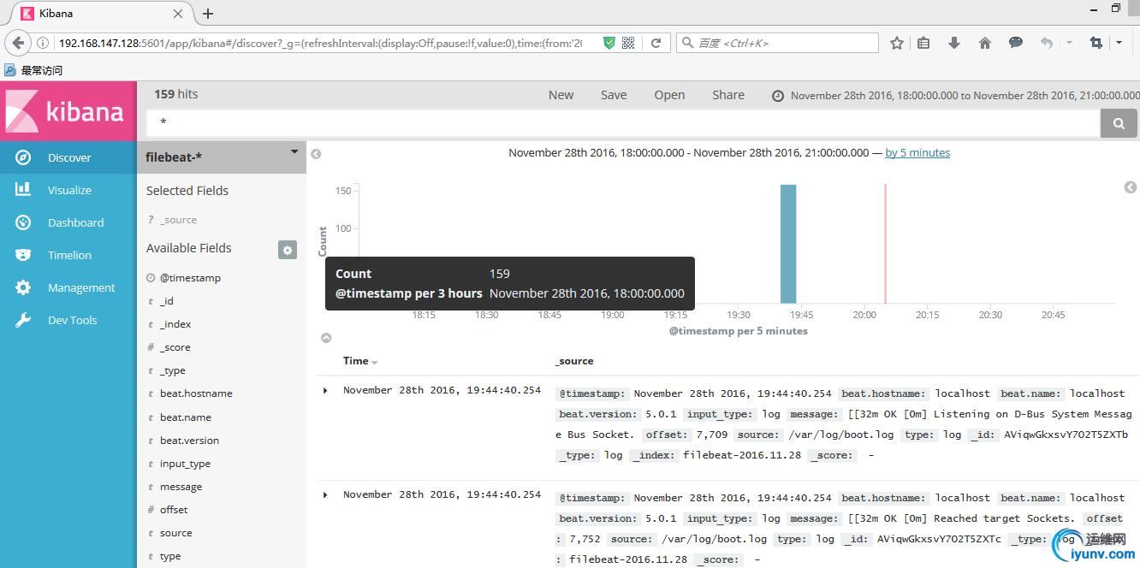Screen dimensions: 1140x568
Task: Select the _score field in the list
Action: coord(175,347)
